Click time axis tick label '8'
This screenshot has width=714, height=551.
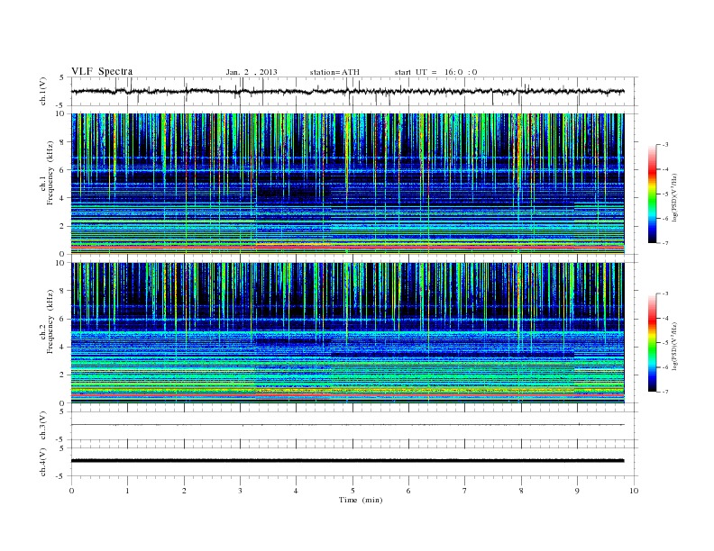[521, 491]
